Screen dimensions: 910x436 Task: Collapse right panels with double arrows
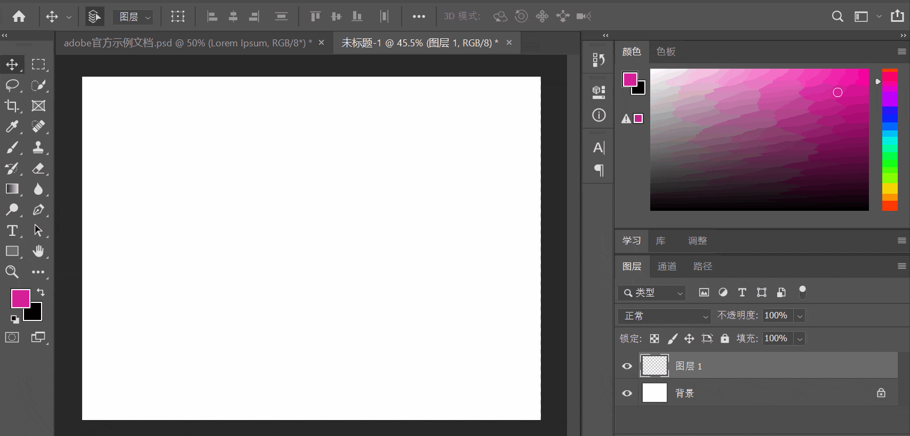903,36
